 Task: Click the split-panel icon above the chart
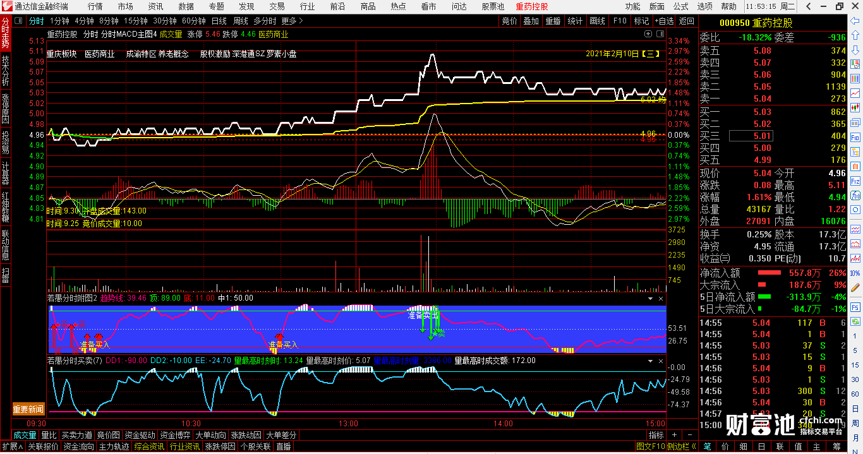(661, 34)
